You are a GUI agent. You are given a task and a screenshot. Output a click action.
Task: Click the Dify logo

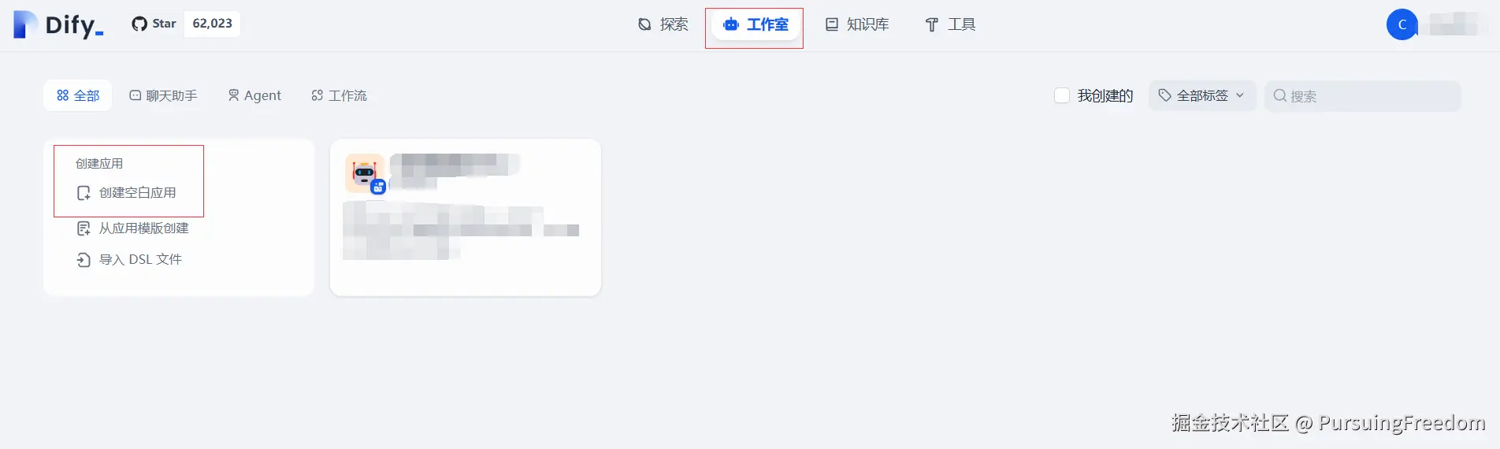click(x=58, y=24)
